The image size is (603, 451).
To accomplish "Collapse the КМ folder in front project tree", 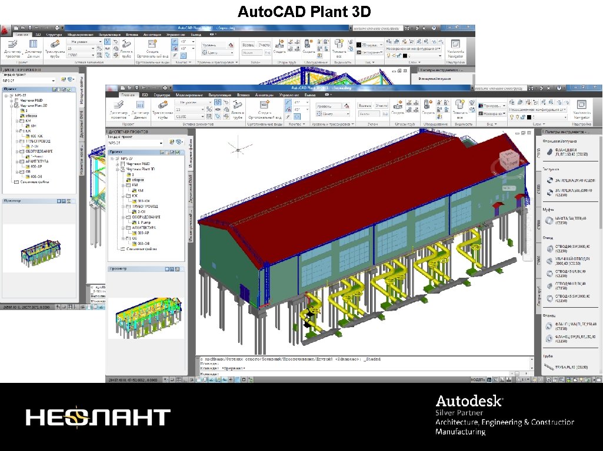I will 124,185.
